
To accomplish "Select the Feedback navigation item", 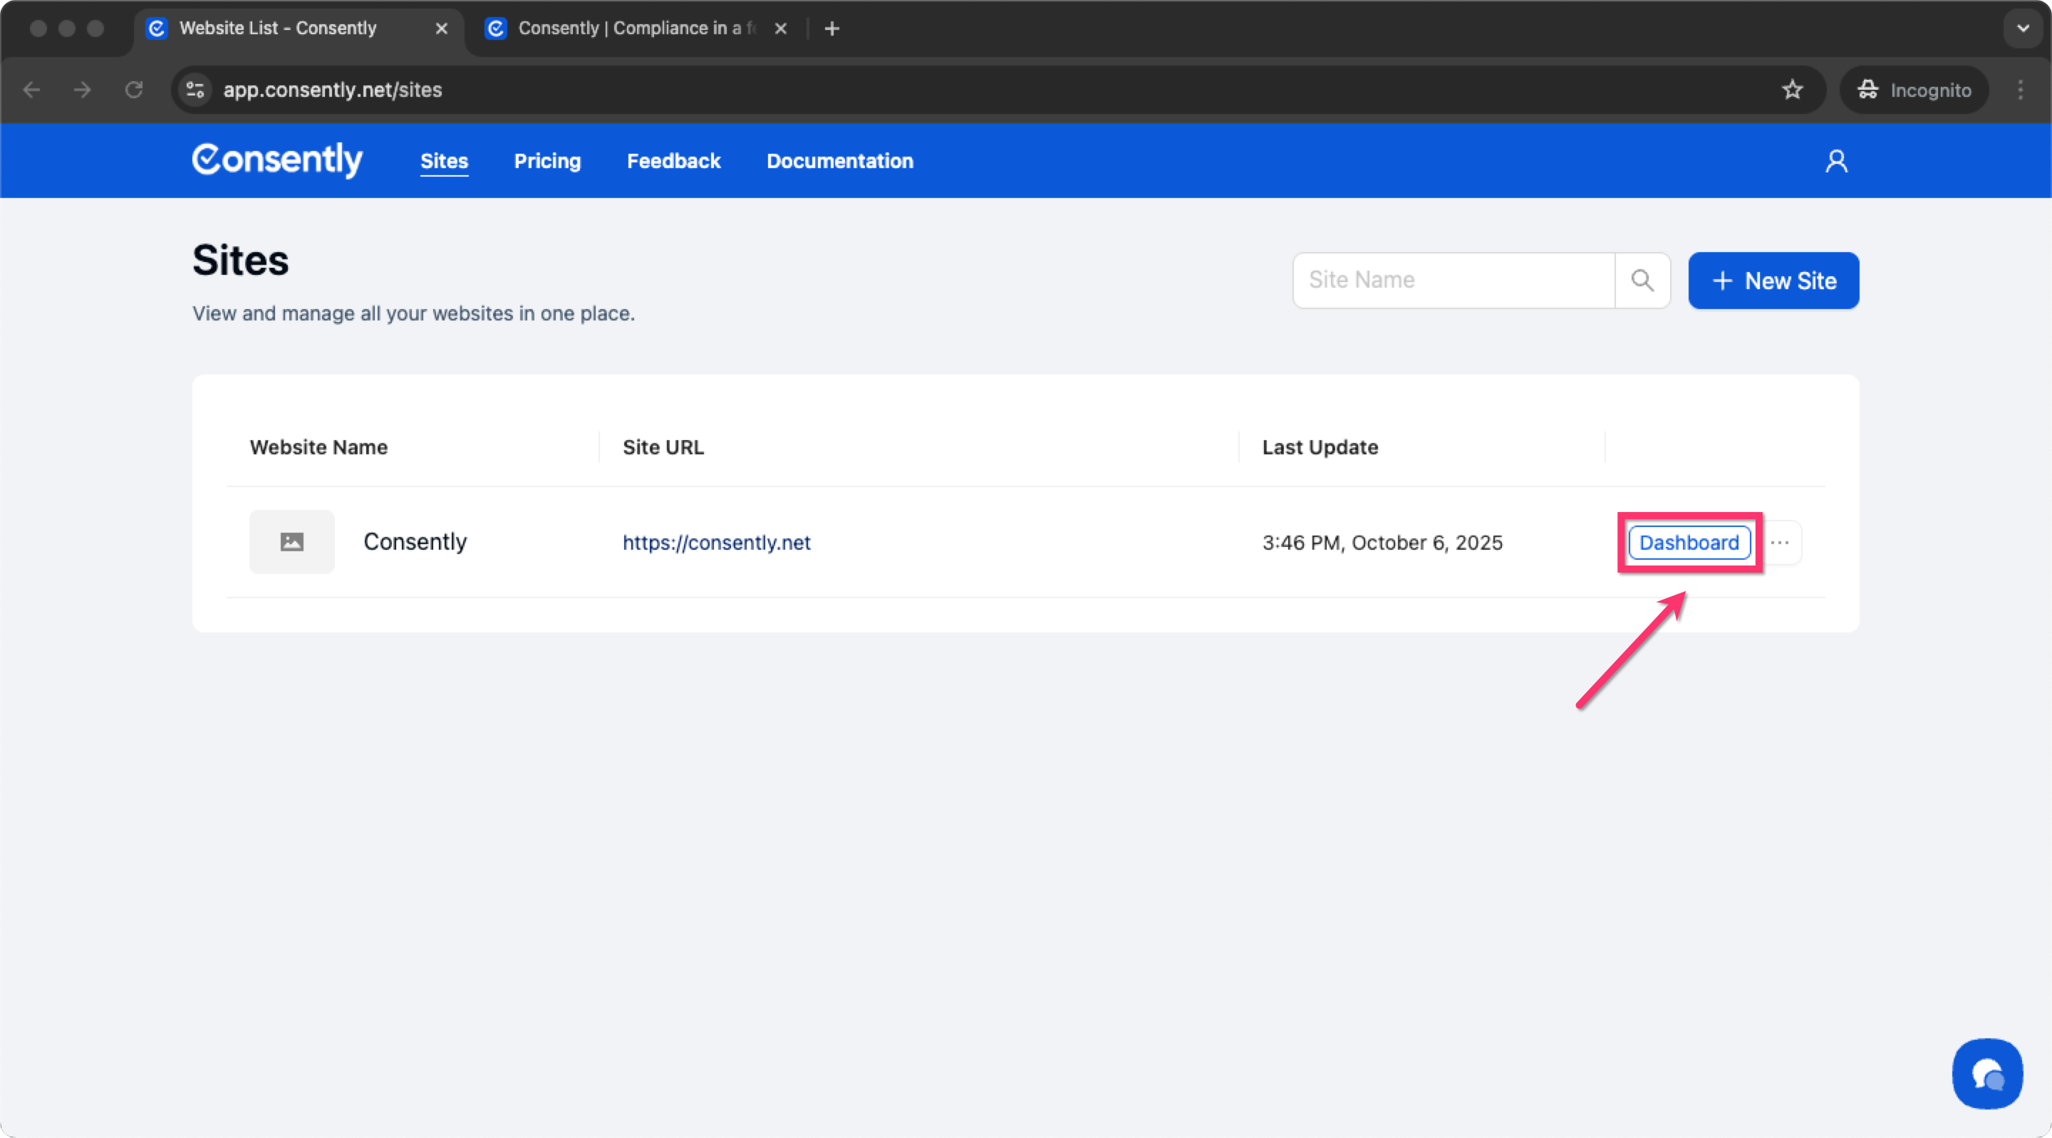I will 673,162.
